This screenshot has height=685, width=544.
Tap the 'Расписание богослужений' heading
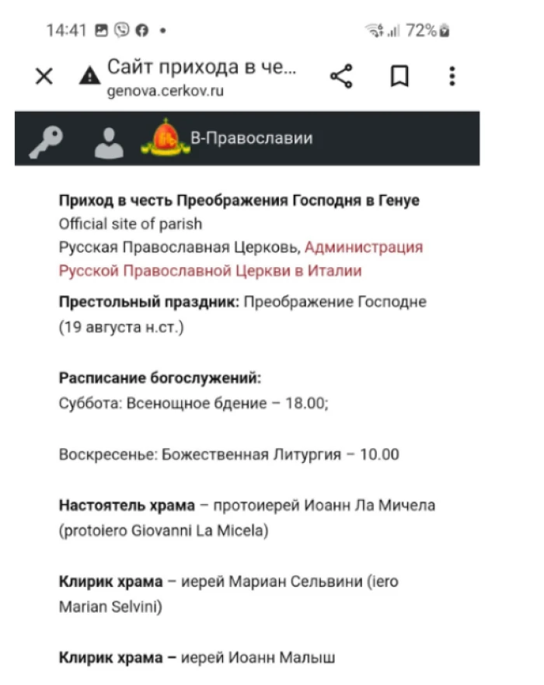pyautogui.click(x=160, y=378)
